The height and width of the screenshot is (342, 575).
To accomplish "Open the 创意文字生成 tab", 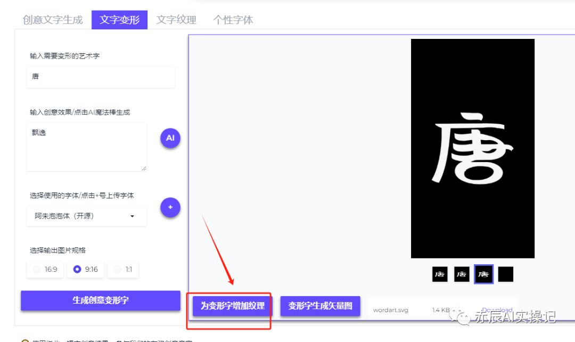I will coord(53,20).
